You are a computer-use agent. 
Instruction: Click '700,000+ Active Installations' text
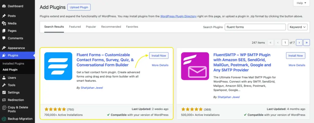pos(63,115)
